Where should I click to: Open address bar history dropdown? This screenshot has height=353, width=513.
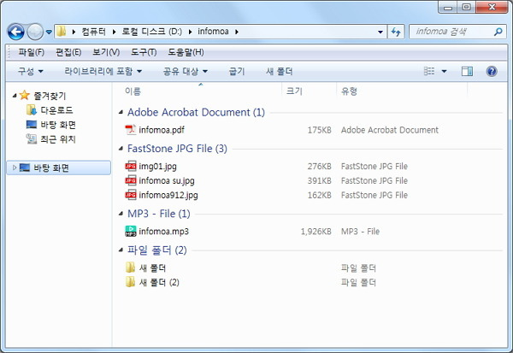point(380,32)
